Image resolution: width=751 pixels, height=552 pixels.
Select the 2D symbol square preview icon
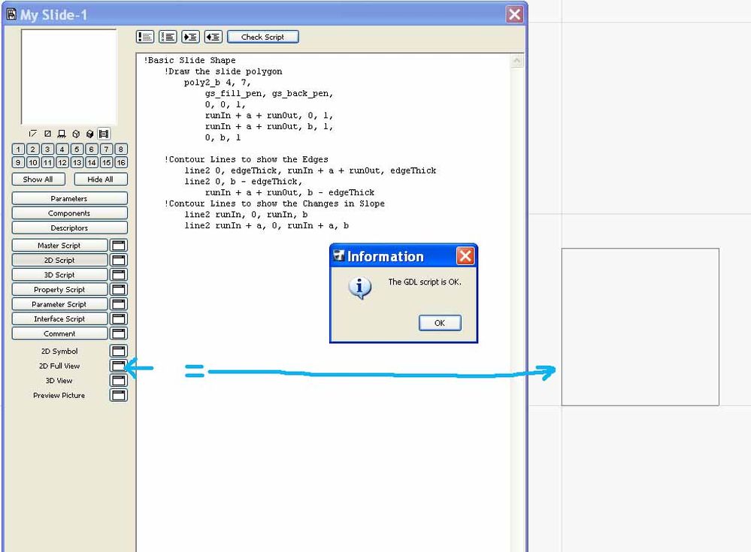47,134
